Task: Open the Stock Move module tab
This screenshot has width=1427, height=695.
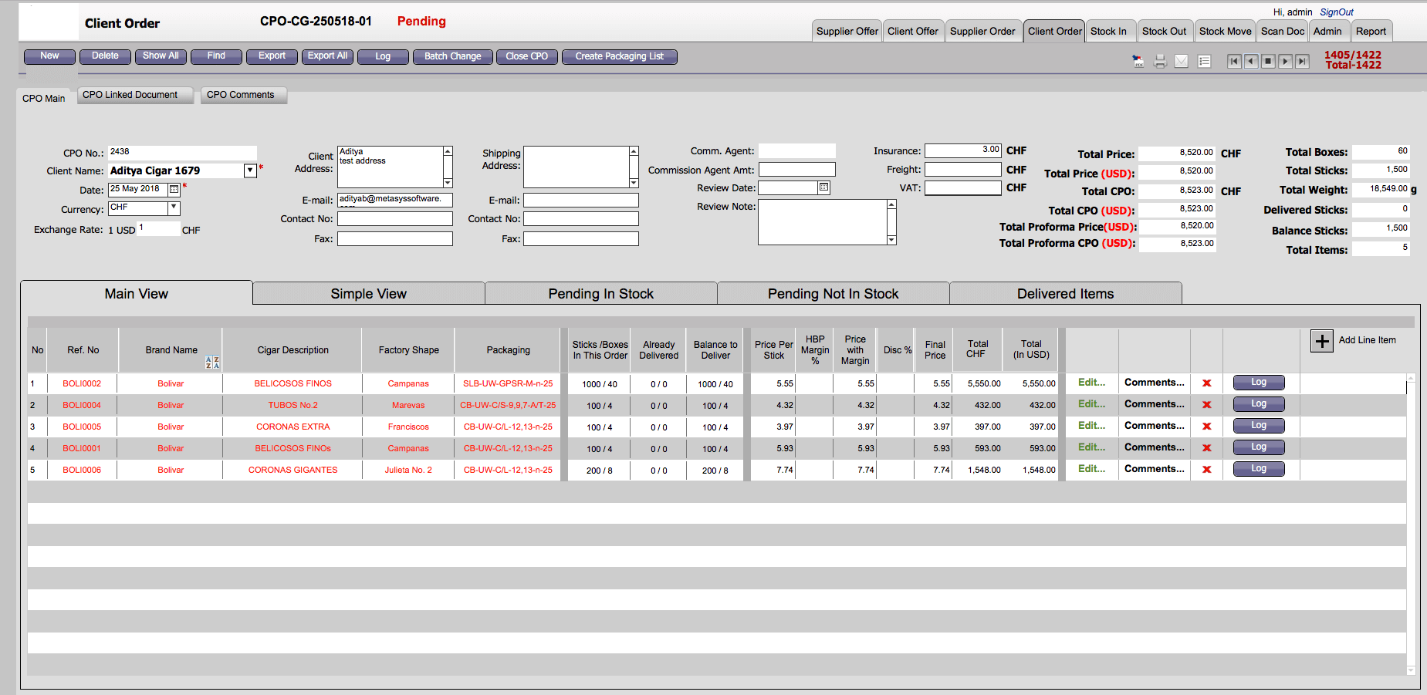Action: click(1225, 32)
